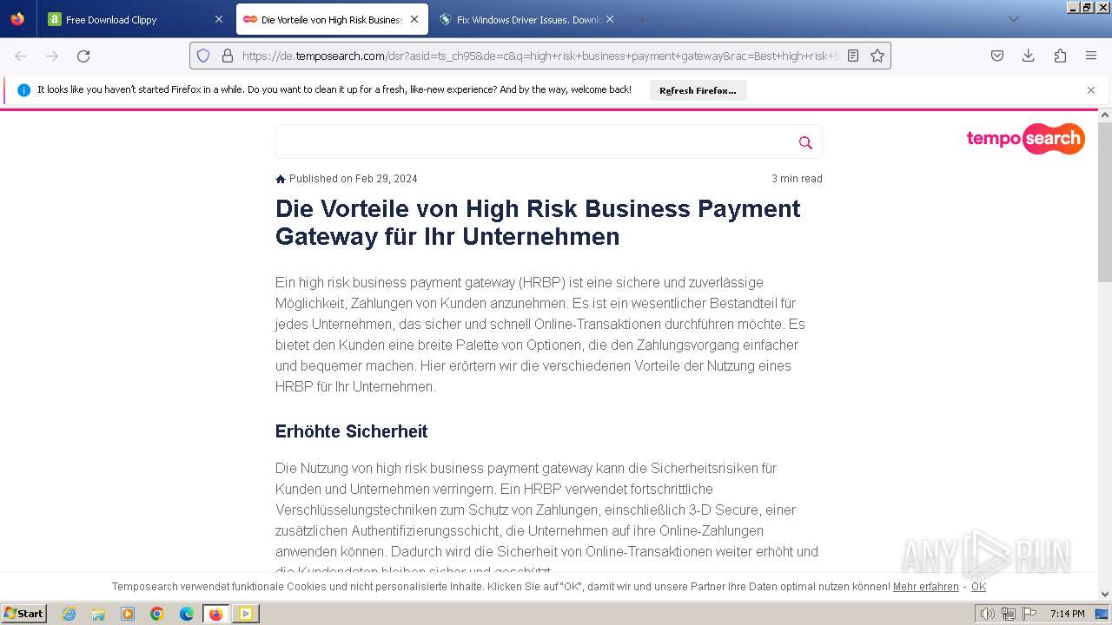The height and width of the screenshot is (625, 1112).
Task: Click the 7:14 PM system clock
Action: click(x=1067, y=614)
